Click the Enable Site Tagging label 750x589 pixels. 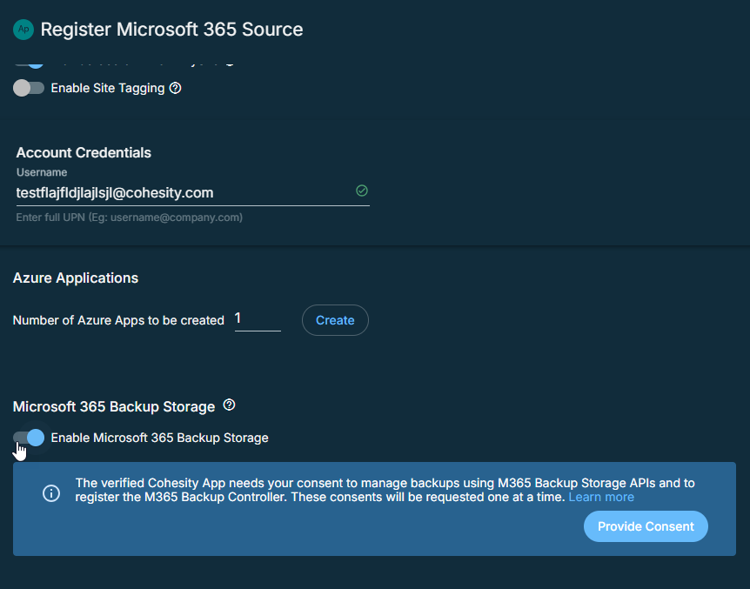[x=108, y=88]
